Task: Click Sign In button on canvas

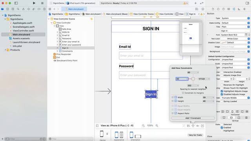Action: (151, 94)
